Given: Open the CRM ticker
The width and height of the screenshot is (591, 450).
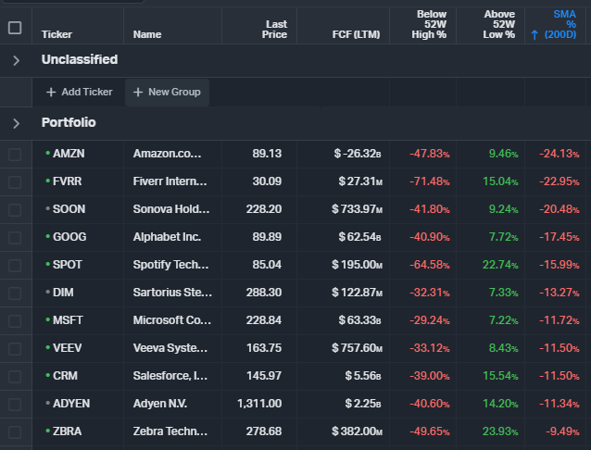Looking at the screenshot, I should tap(65, 376).
